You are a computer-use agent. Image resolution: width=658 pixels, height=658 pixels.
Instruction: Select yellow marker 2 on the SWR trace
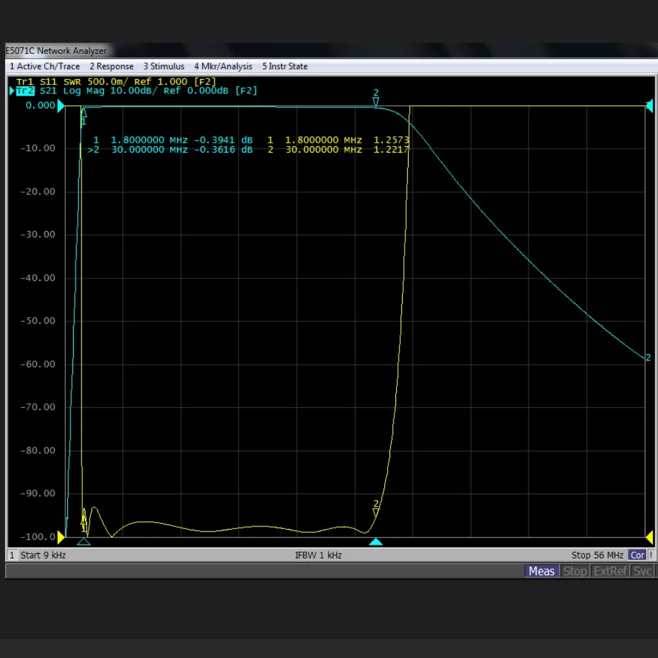(376, 508)
